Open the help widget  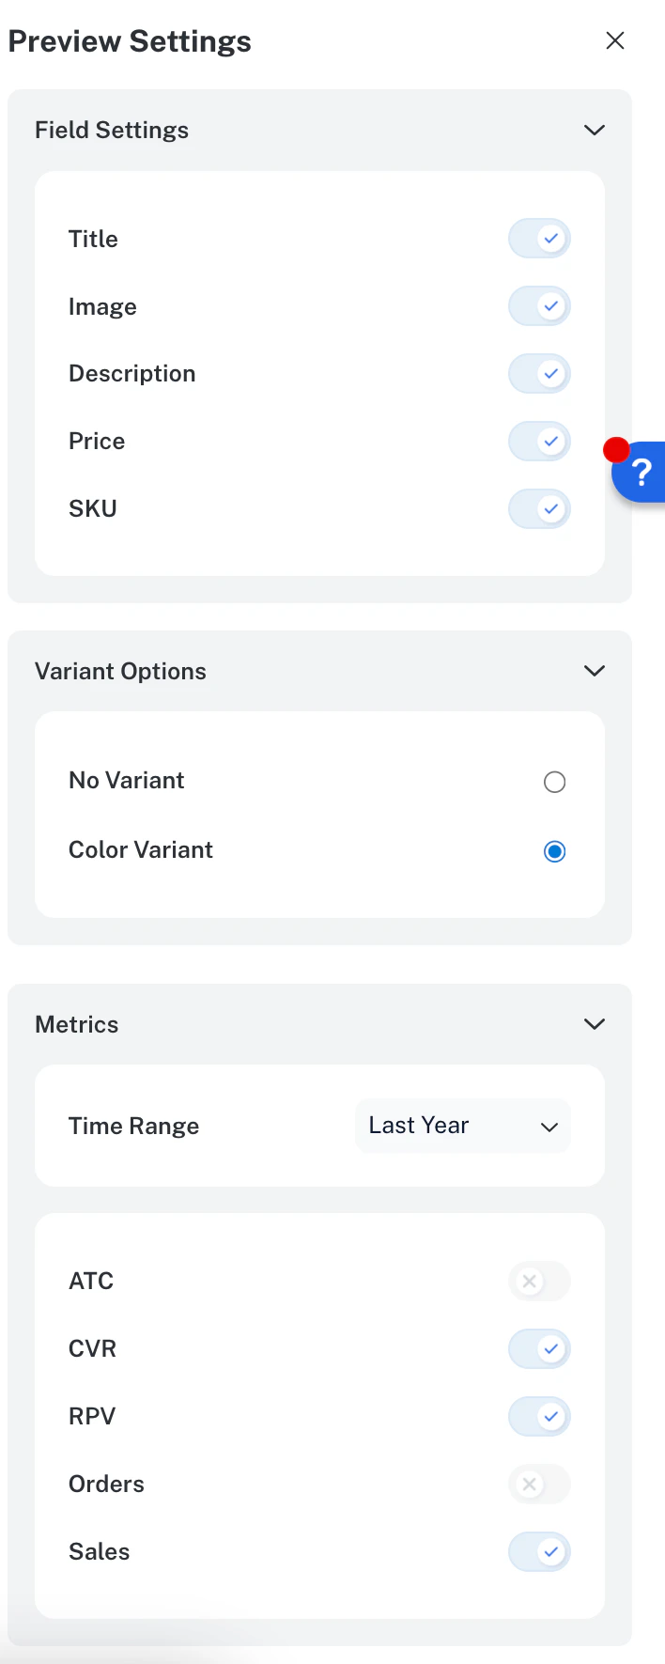pyautogui.click(x=642, y=473)
